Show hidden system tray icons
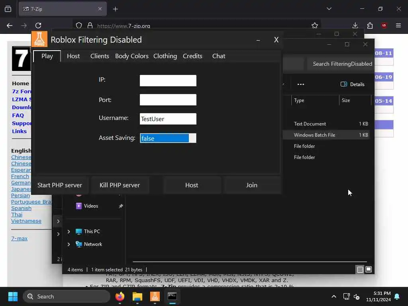The width and height of the screenshot is (408, 306). [334, 296]
